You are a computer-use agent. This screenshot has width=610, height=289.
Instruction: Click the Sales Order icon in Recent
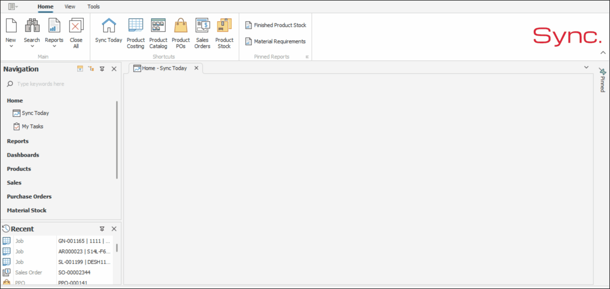click(x=7, y=272)
